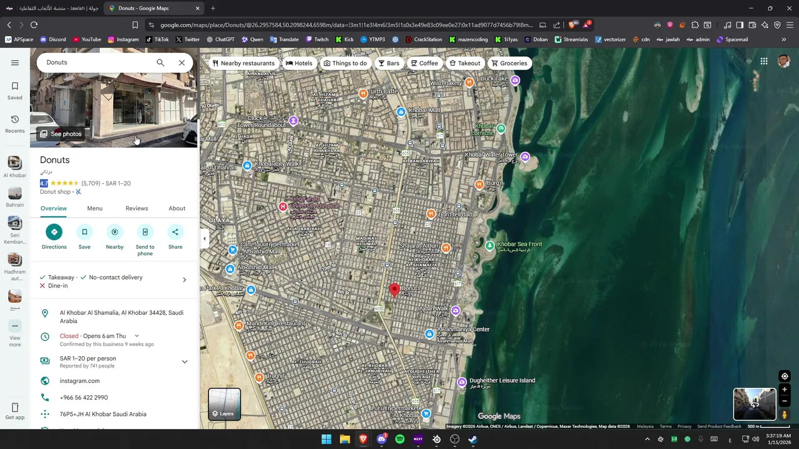
Task: Switch to the Jawlah browser tab
Action: coord(53,8)
